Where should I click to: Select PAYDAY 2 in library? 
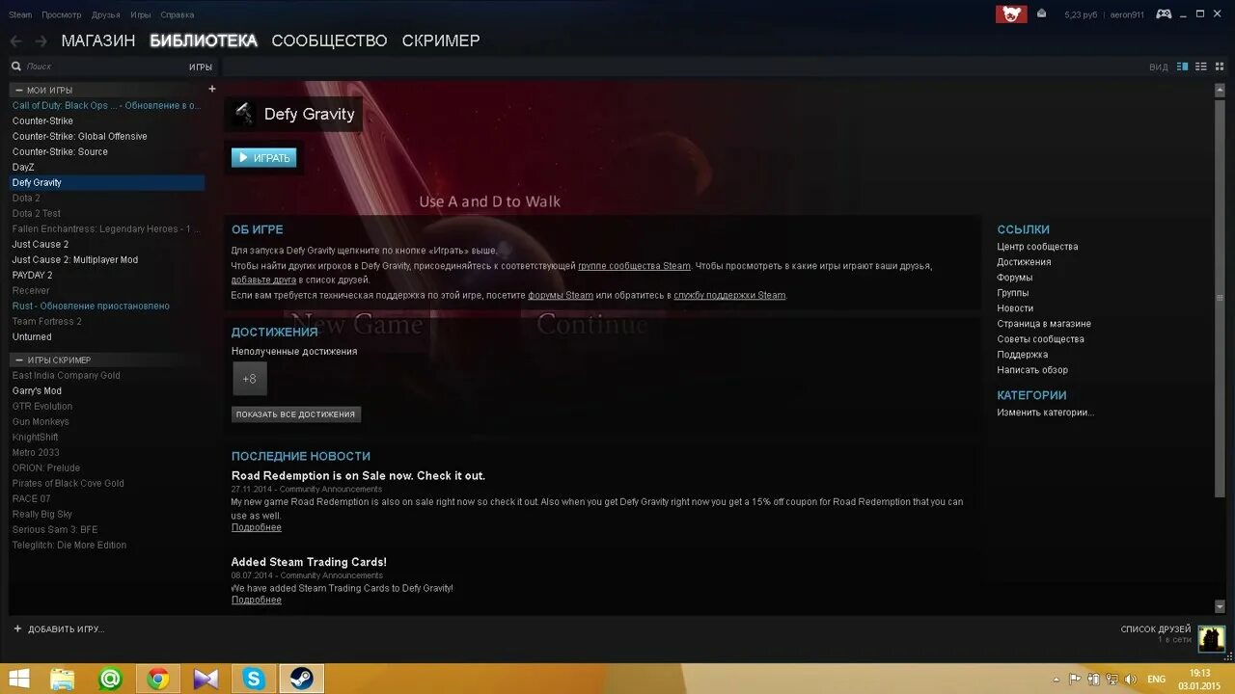pos(33,275)
